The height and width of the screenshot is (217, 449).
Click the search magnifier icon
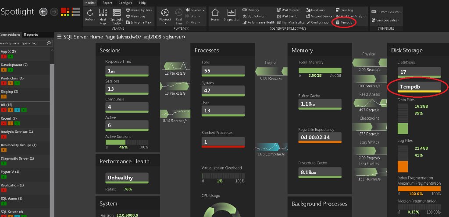coord(49,43)
